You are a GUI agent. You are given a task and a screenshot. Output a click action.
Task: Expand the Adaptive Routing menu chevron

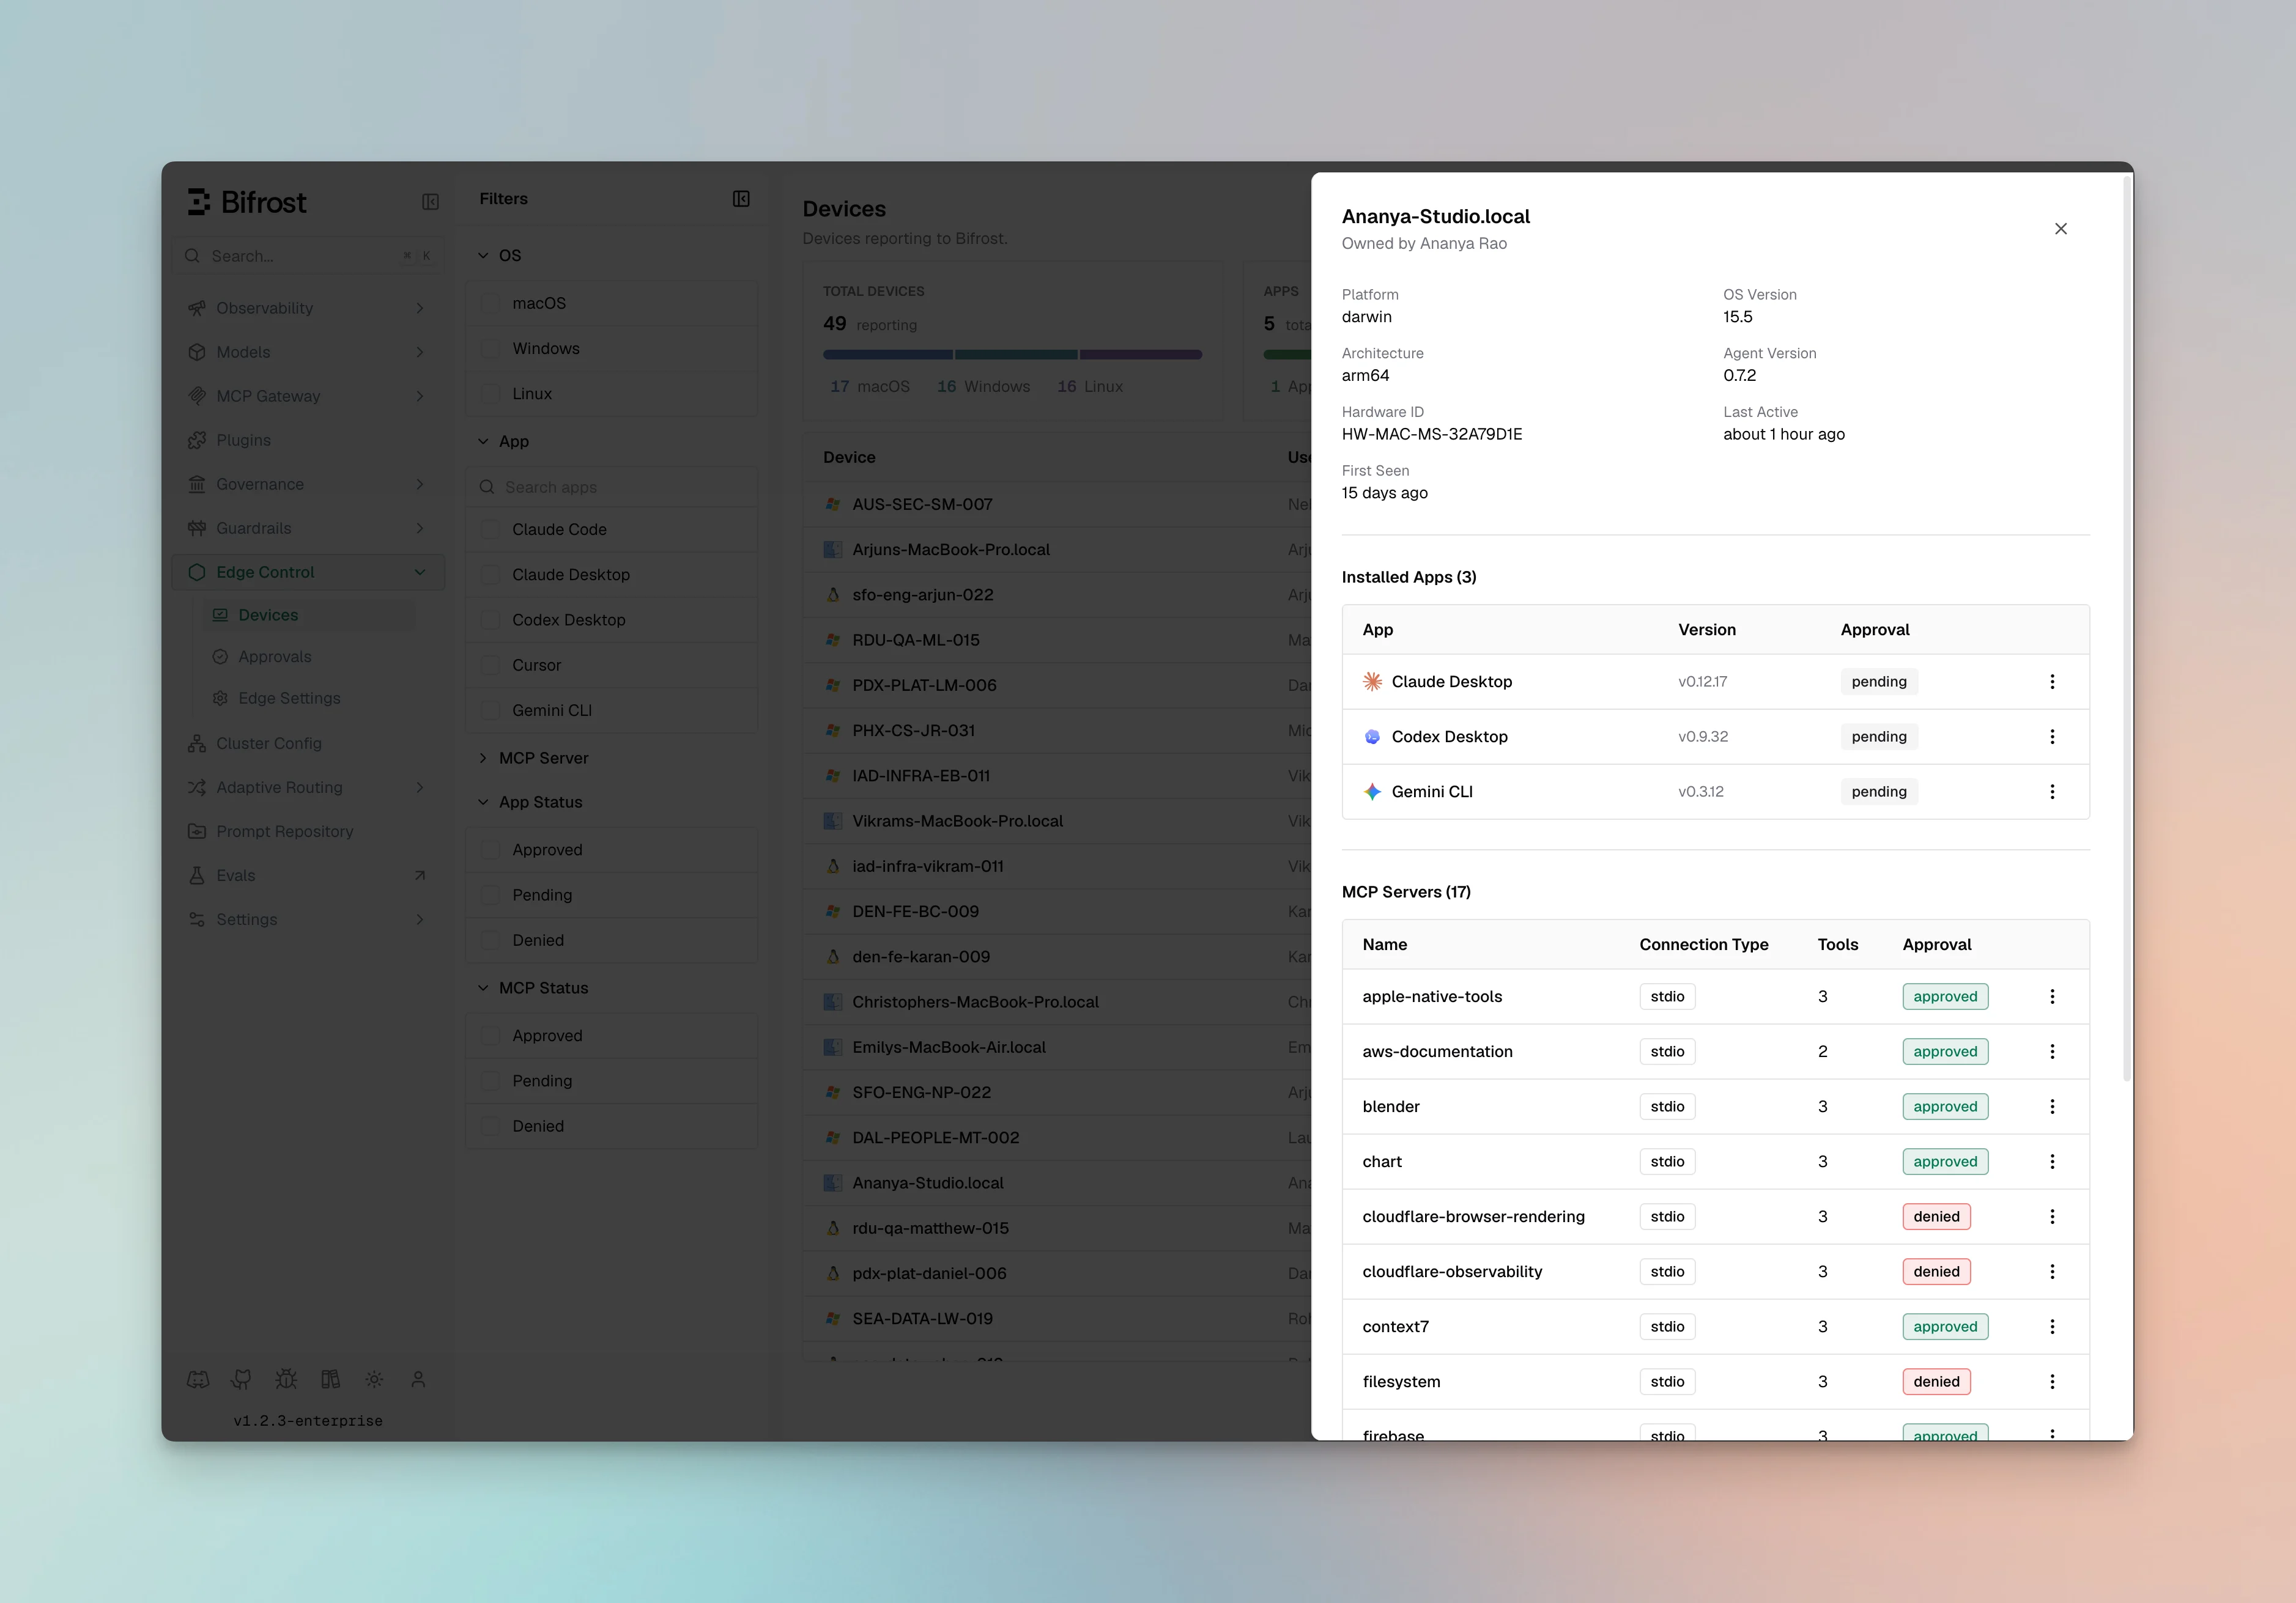tap(420, 787)
